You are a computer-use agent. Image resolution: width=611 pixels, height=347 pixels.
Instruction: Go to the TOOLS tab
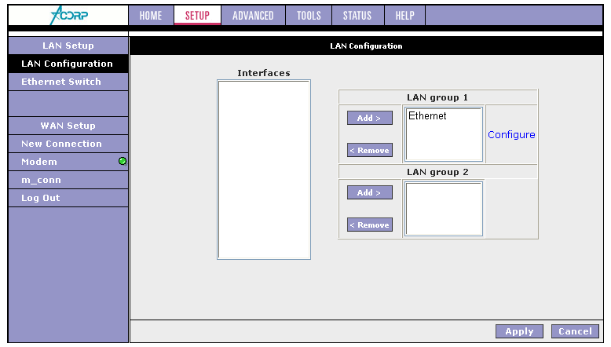coord(309,16)
